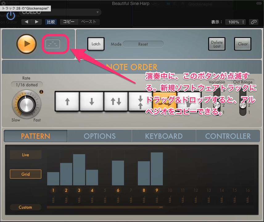The height and width of the screenshot is (222, 264).
Task: Click the velocity bar for step 9
Action: (x=157, y=169)
